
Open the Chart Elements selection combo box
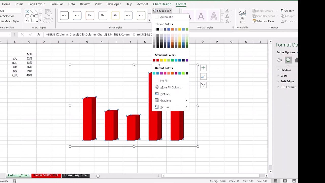[10, 11]
